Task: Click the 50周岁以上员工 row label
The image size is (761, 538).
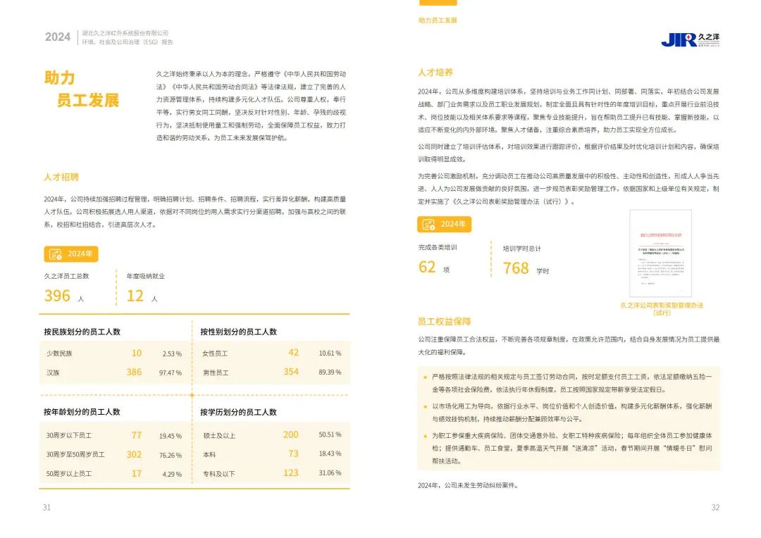Action: point(69,473)
